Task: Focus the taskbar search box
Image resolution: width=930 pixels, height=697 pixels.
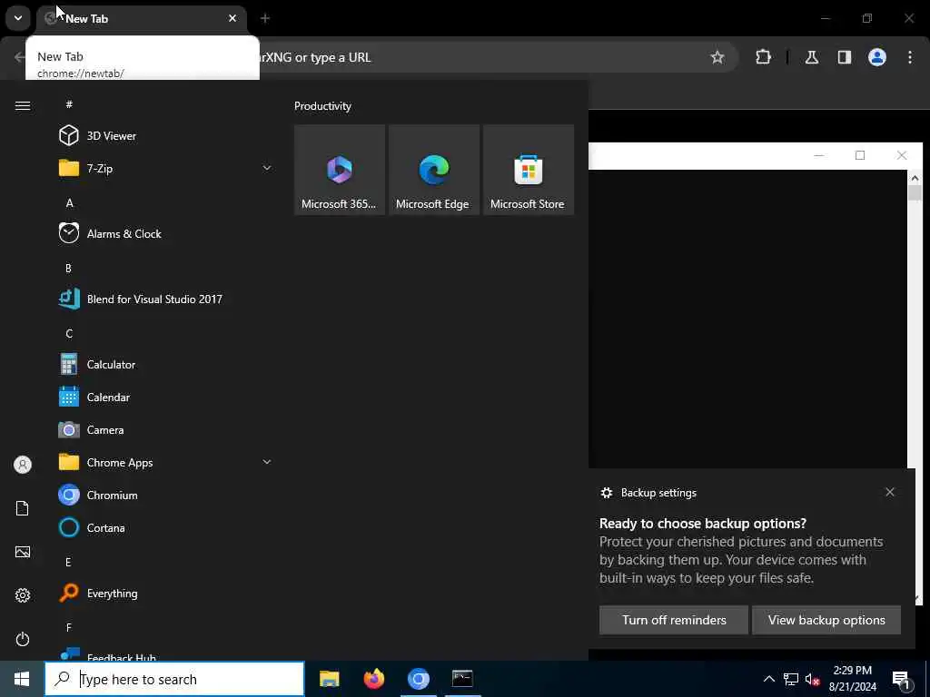Action: [x=175, y=679]
